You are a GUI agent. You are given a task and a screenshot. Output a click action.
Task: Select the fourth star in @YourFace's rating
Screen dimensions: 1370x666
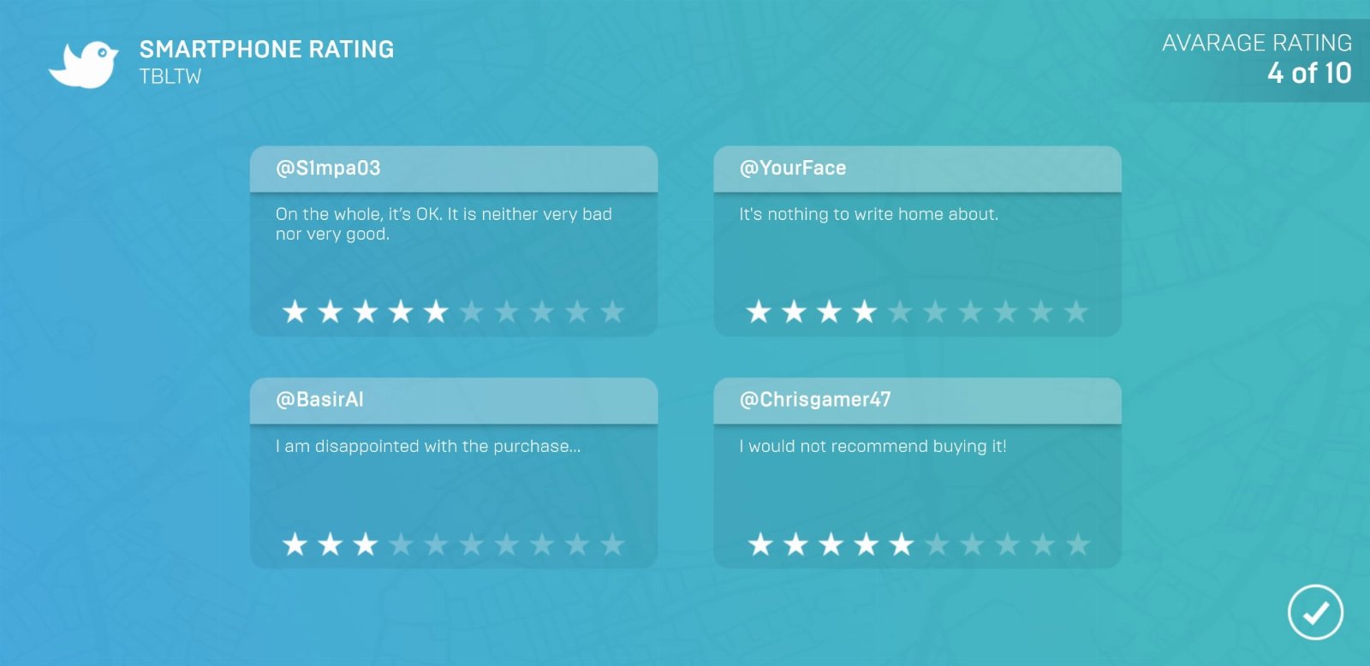coord(865,312)
